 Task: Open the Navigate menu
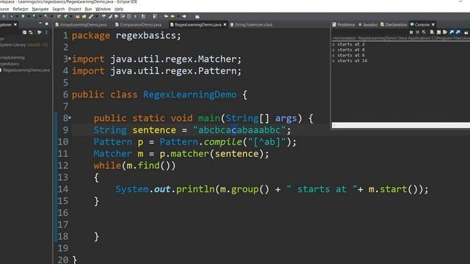(40, 9)
